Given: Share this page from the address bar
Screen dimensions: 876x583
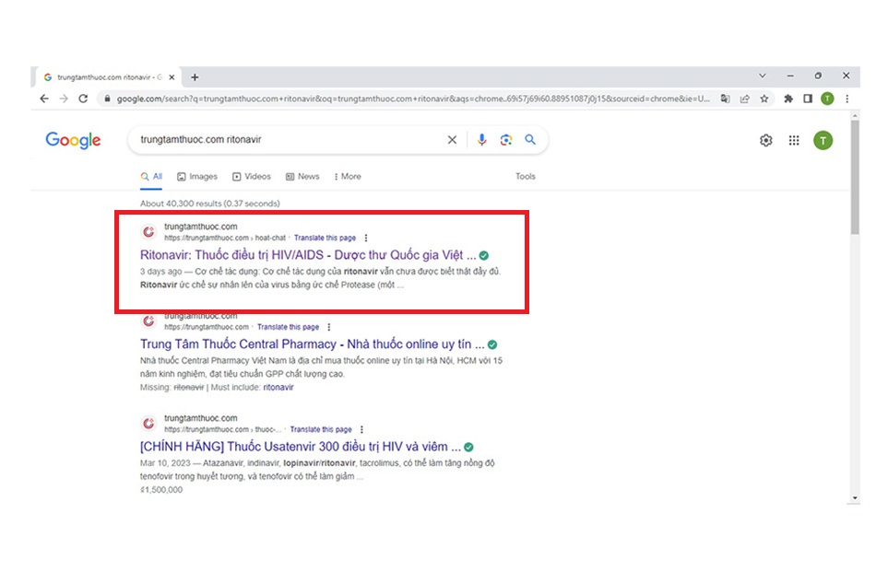Looking at the screenshot, I should 745,99.
